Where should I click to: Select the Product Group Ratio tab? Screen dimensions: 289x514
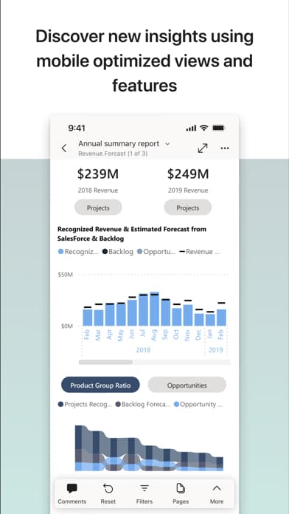[x=100, y=385]
